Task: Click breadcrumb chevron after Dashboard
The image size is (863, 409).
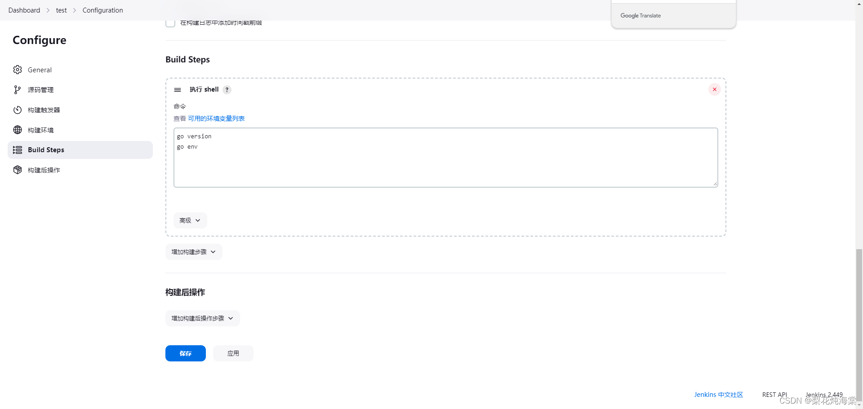Action: [48, 10]
